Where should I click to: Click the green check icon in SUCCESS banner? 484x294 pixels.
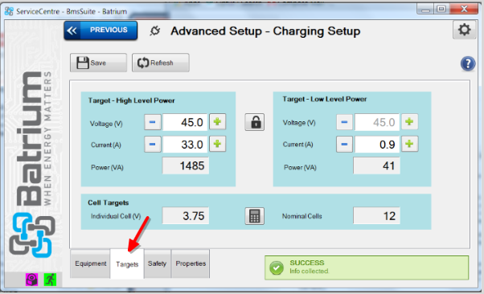tap(277, 267)
